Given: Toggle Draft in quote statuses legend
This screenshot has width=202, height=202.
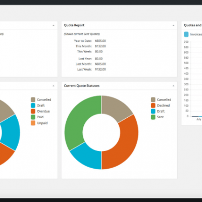Looking at the screenshot, I should click(158, 111).
